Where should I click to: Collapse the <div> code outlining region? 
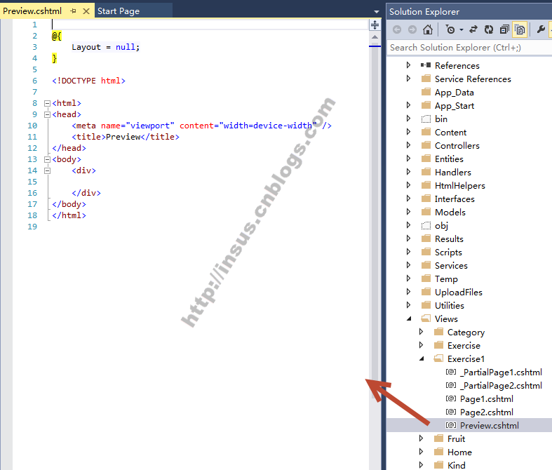click(47, 170)
